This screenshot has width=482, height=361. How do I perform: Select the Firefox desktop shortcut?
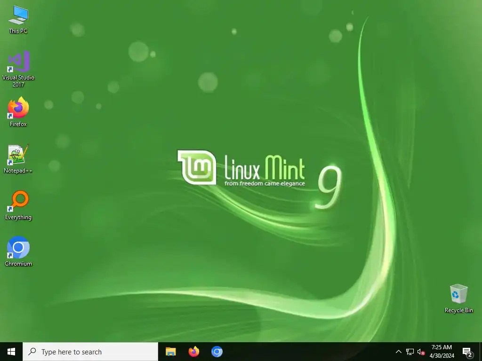click(x=18, y=112)
